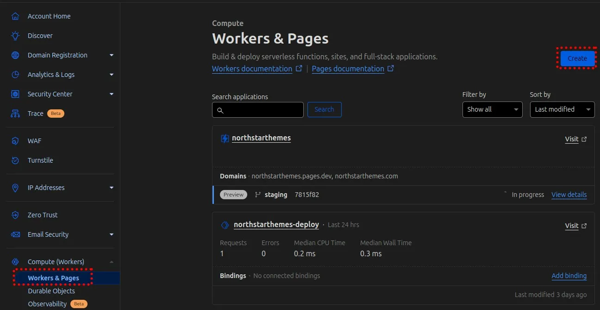The image size is (600, 310).
Task: Open the Workers documentation link
Action: (x=252, y=69)
